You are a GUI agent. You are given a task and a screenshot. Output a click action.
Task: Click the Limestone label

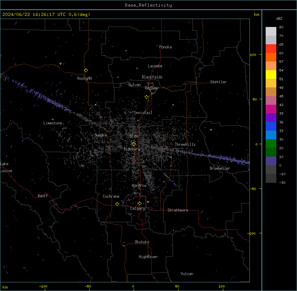click(x=53, y=123)
